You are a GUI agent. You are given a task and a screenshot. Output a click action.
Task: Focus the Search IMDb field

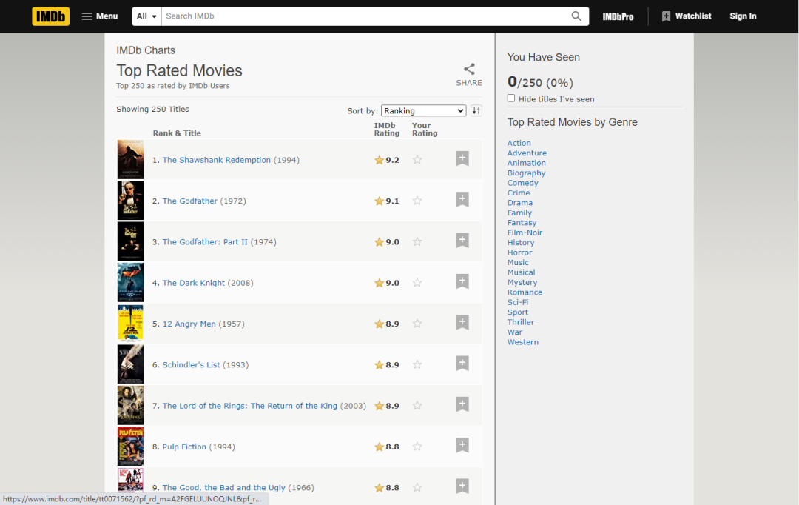[x=364, y=16]
